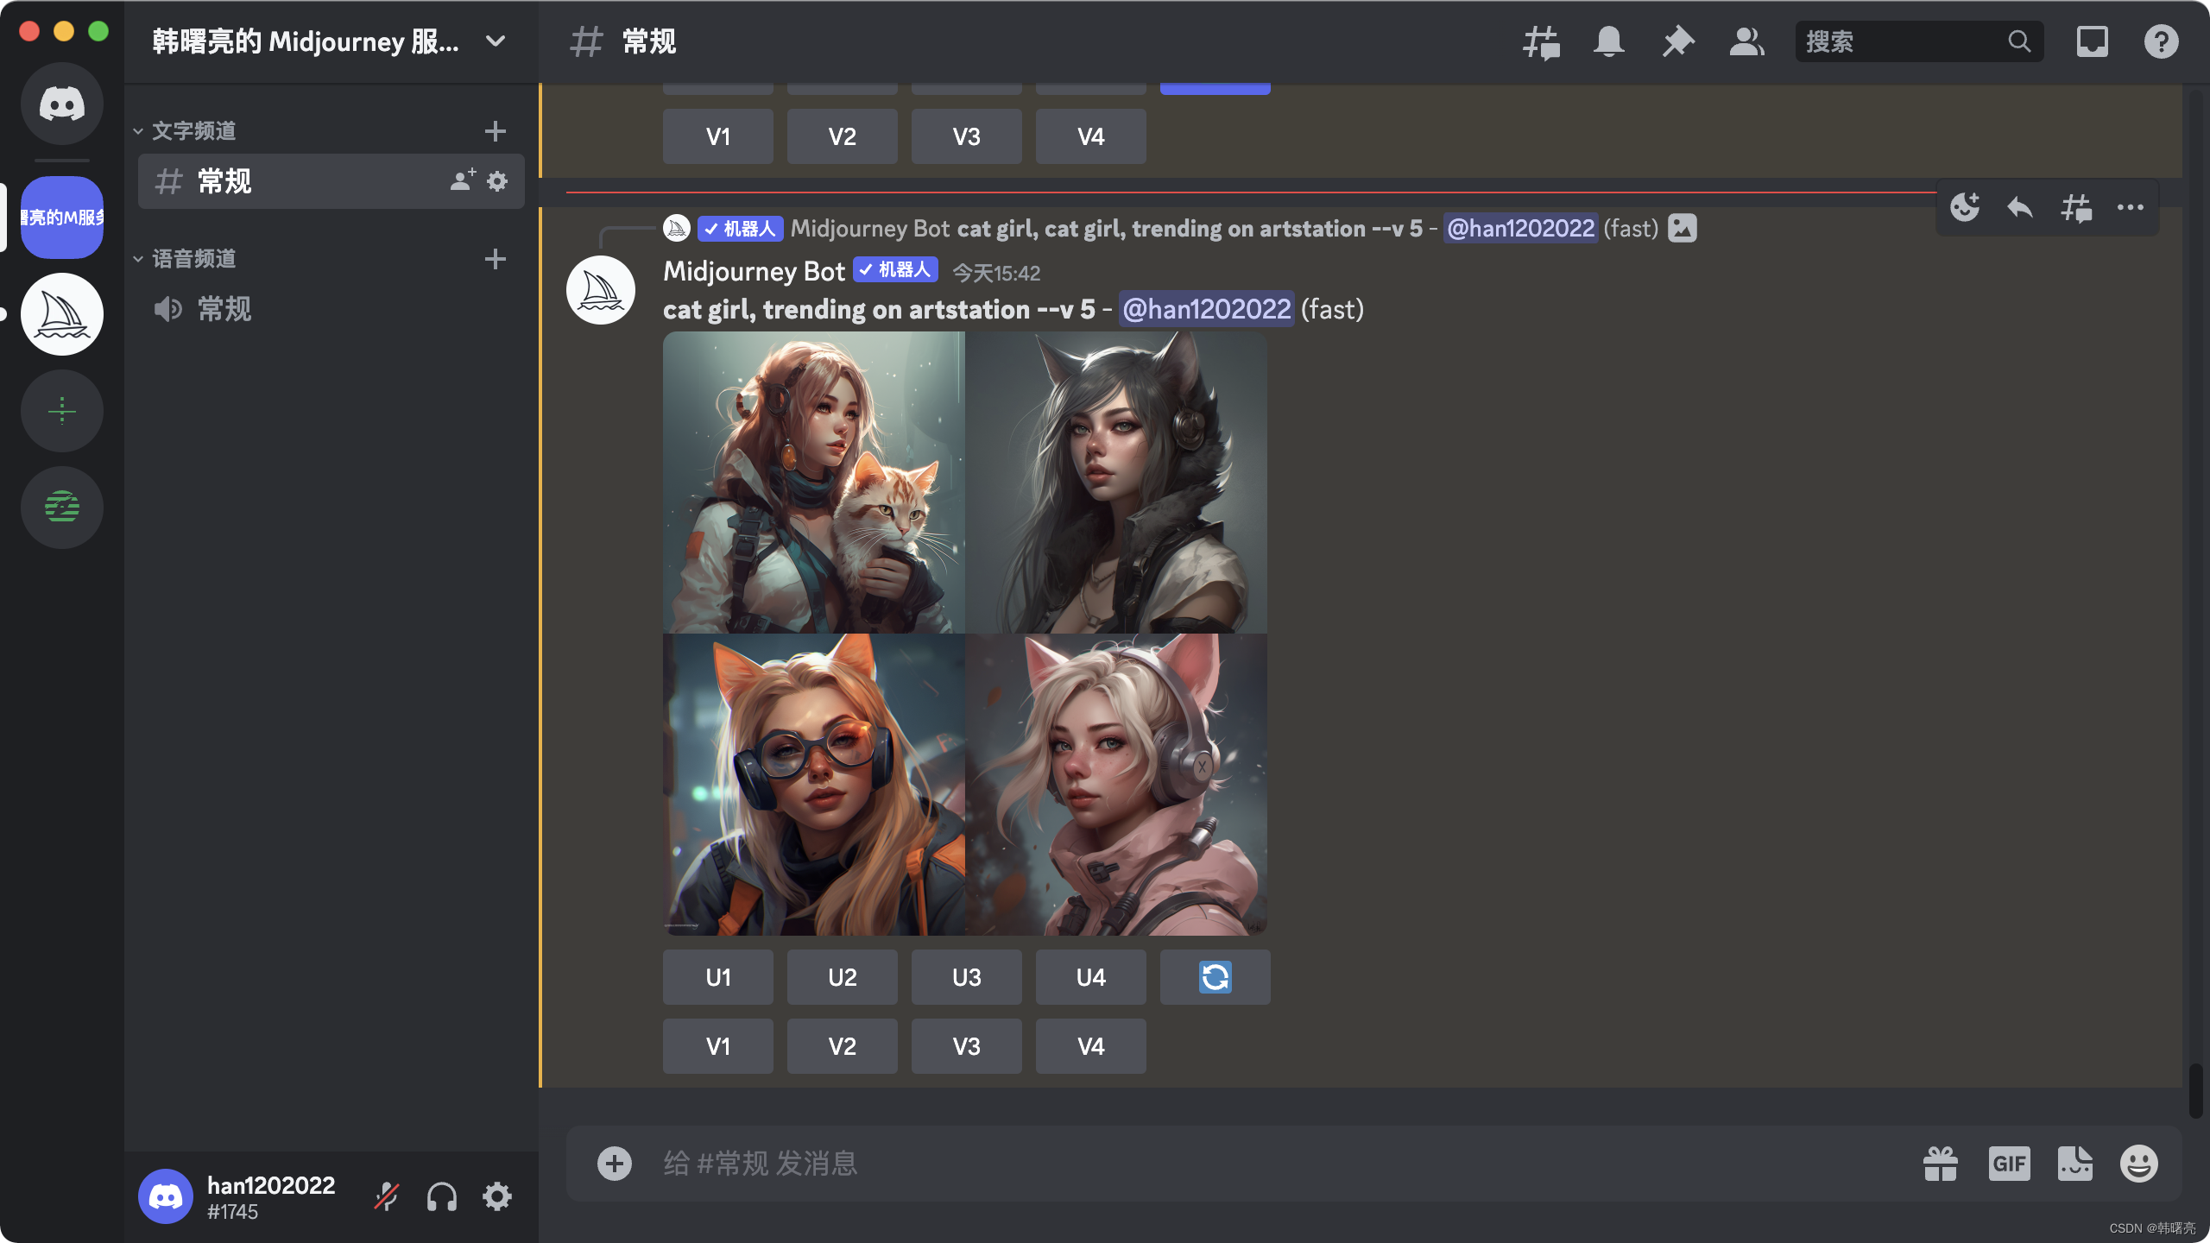Toggle microphone mute in user panel

coord(386,1197)
